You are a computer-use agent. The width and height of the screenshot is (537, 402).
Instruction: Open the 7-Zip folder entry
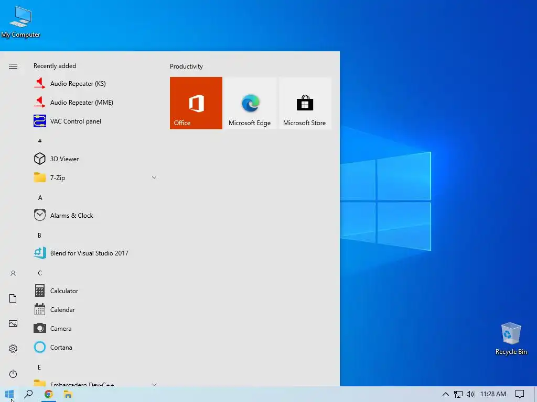(95, 177)
